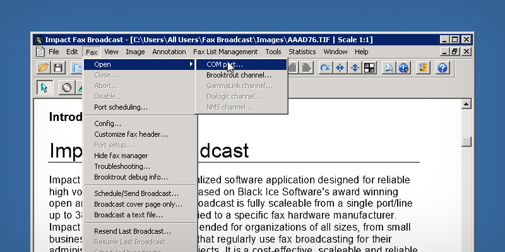Expand the Open submenu entry
Image resolution: width=505 pixels, height=252 pixels.
(x=139, y=64)
